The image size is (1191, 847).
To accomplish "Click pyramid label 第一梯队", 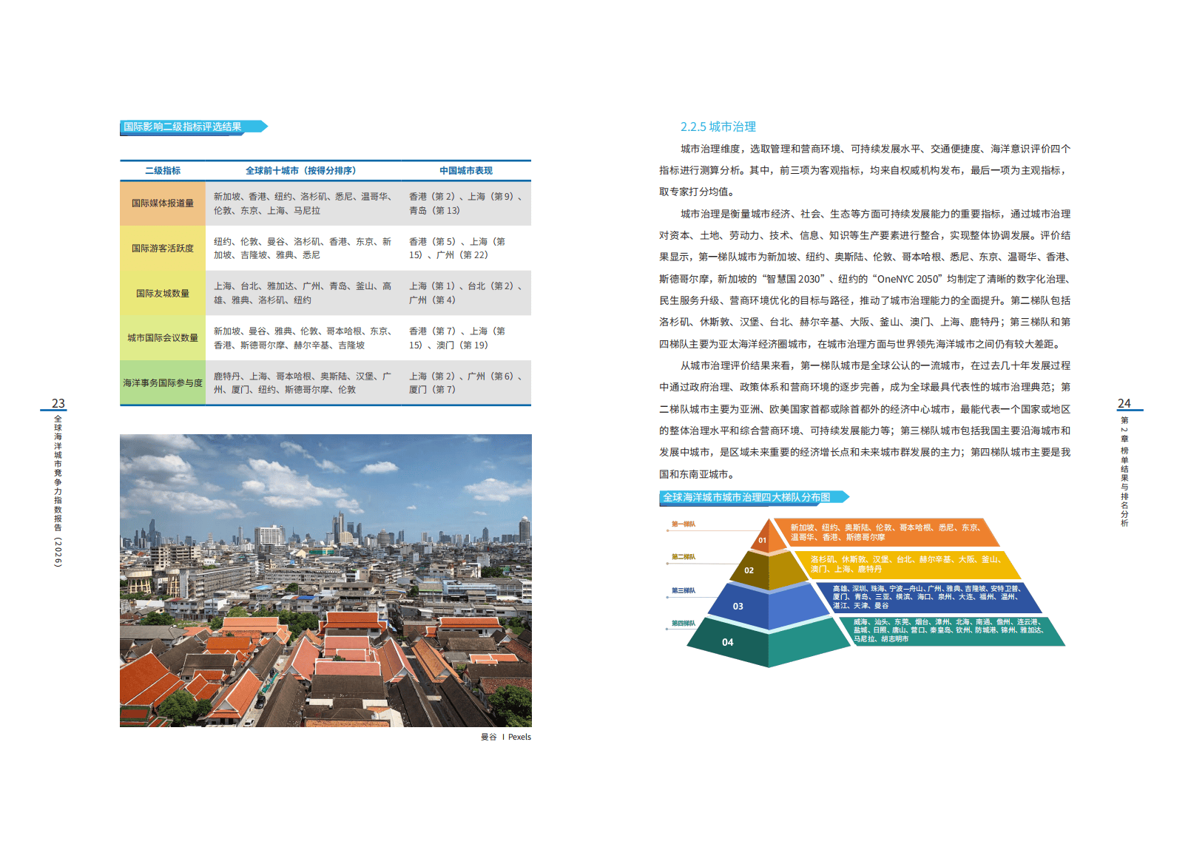I will click(684, 524).
